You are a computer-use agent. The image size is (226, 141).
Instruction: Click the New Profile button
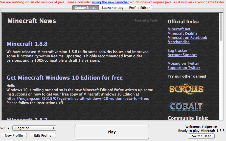point(14,135)
